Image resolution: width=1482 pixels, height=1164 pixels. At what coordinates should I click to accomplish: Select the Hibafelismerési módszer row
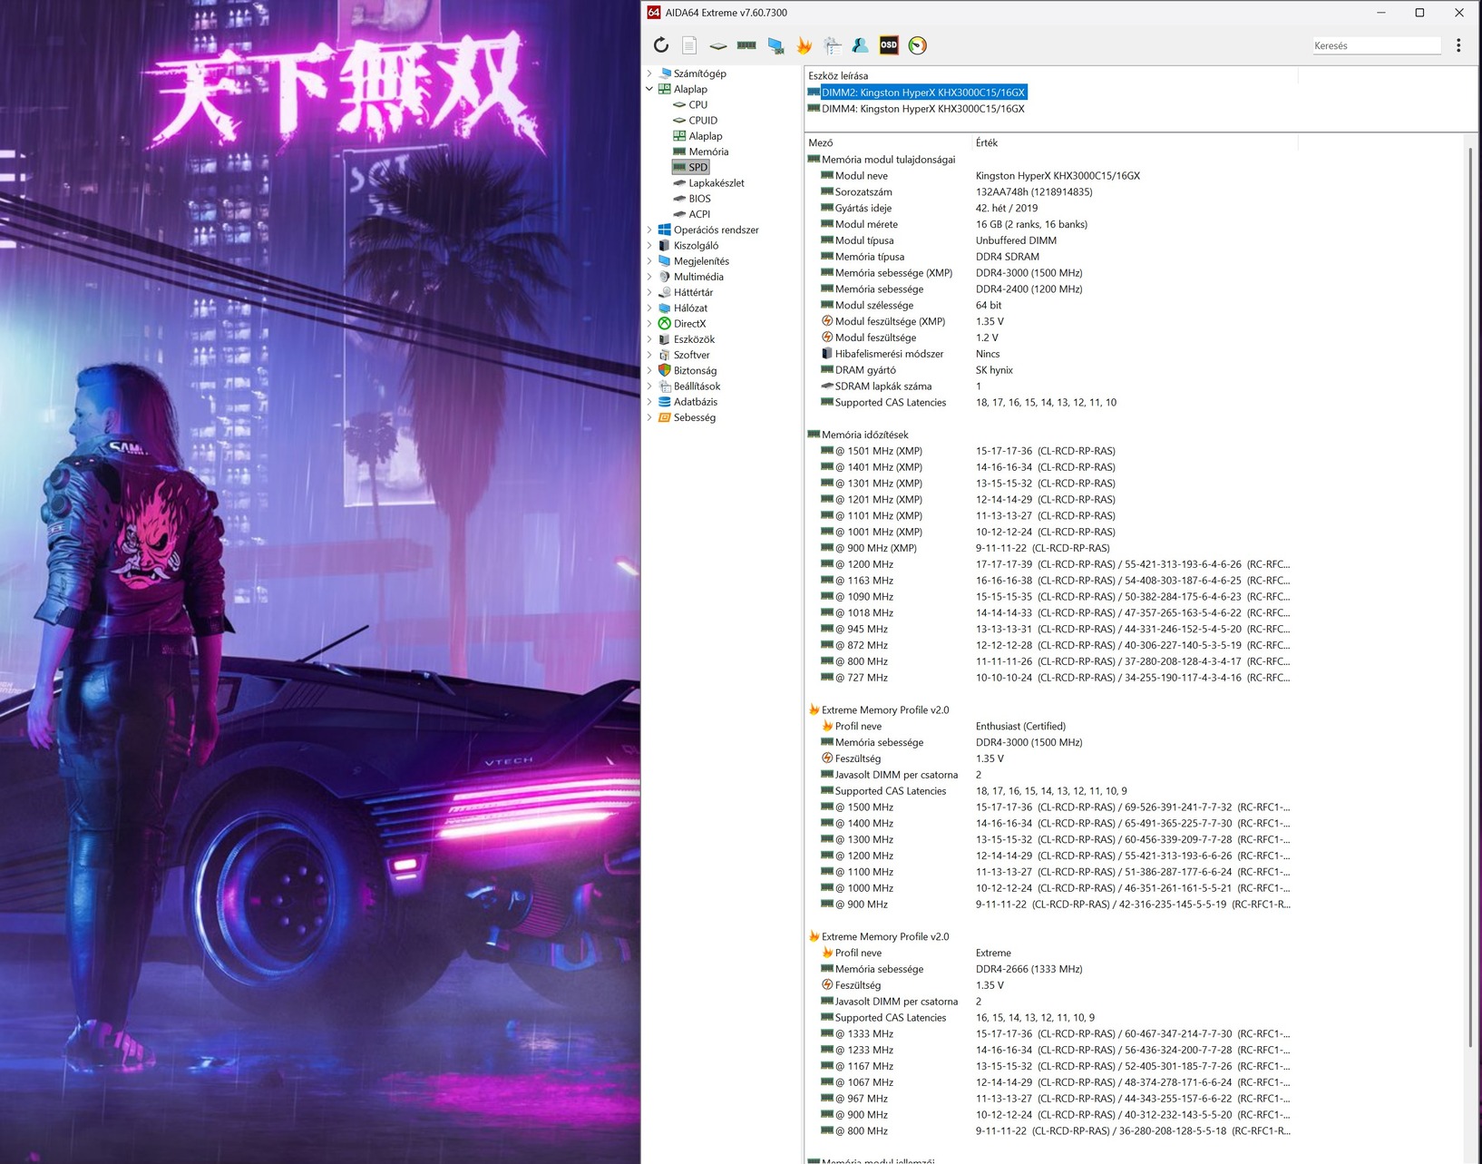tap(1051, 354)
